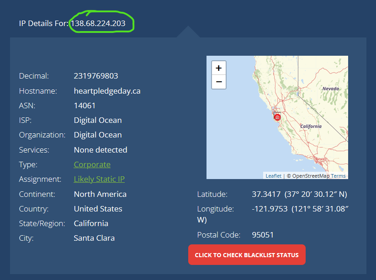
Task: Click the Services value None detected
Action: (x=101, y=150)
